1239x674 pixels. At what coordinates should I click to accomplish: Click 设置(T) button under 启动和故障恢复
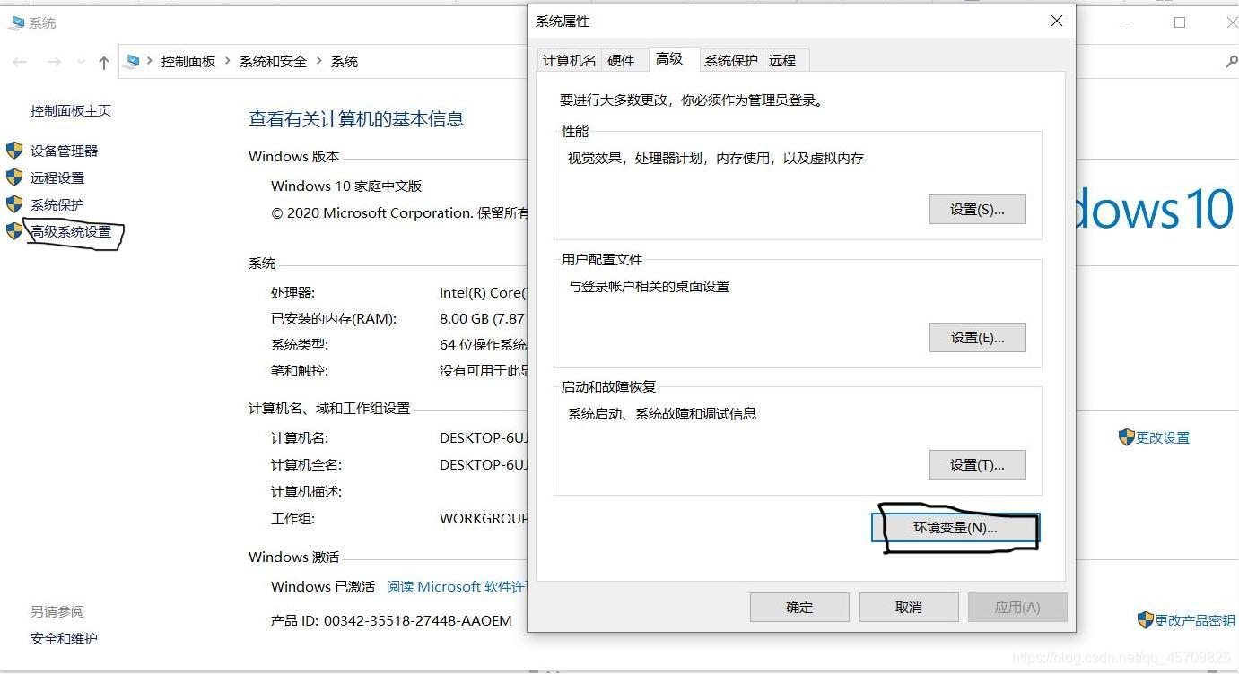point(977,465)
